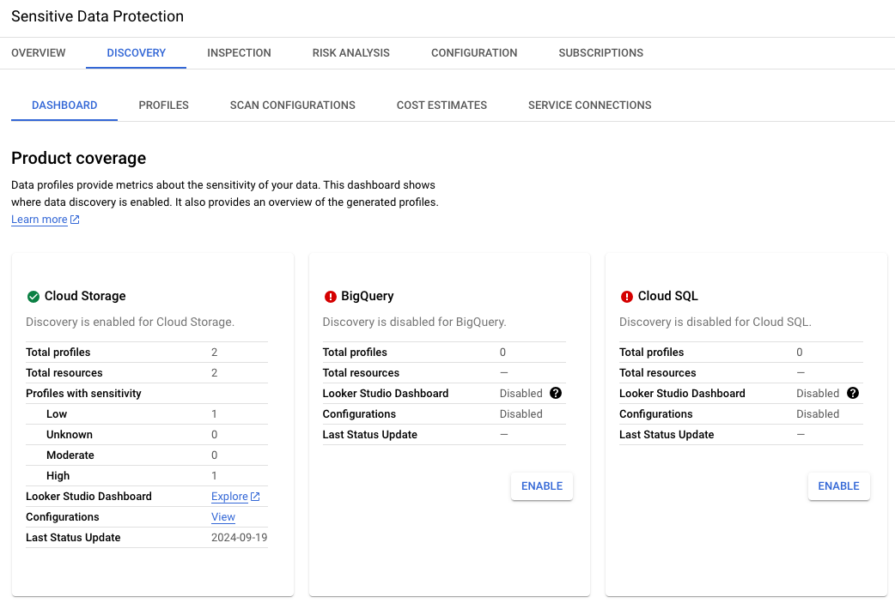Click Configurations Disabled value in Cloud SQL card
The height and width of the screenshot is (609, 895).
[x=818, y=414]
